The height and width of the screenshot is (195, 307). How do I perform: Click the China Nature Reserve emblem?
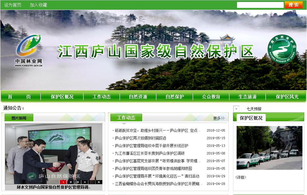coord(282,49)
